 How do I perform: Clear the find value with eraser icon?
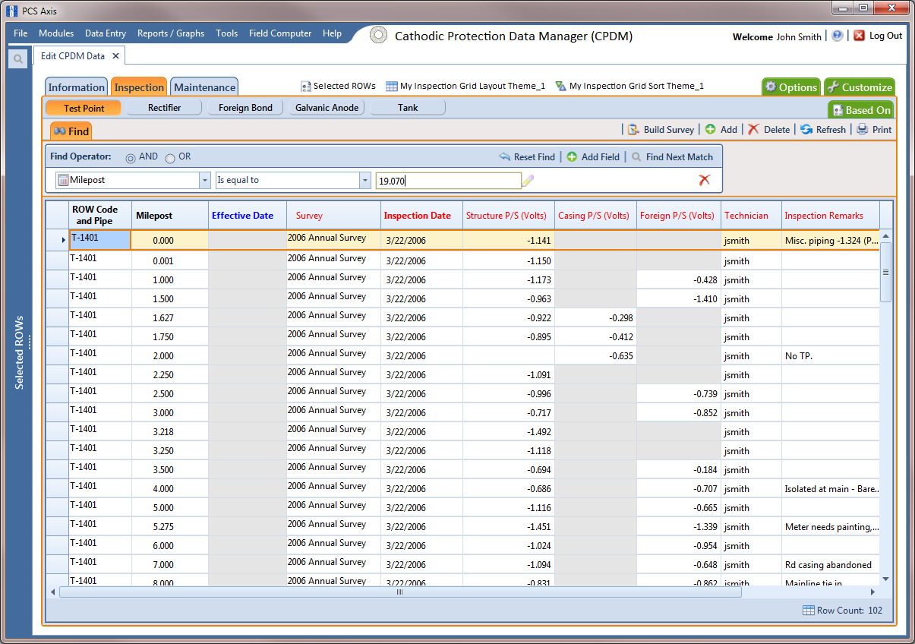[x=528, y=180]
